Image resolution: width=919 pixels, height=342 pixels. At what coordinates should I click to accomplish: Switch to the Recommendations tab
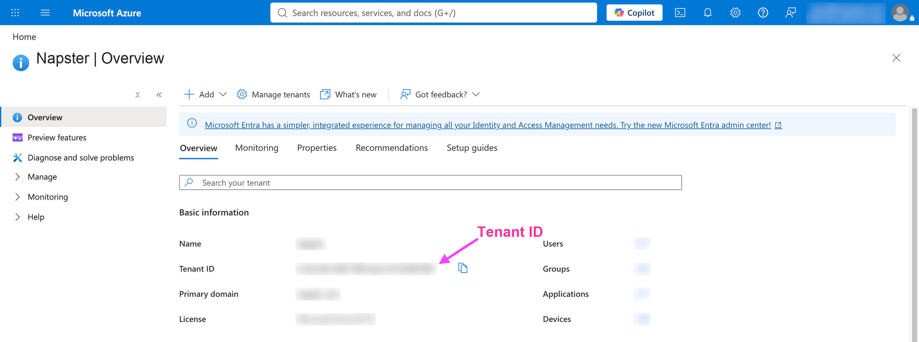(x=391, y=148)
